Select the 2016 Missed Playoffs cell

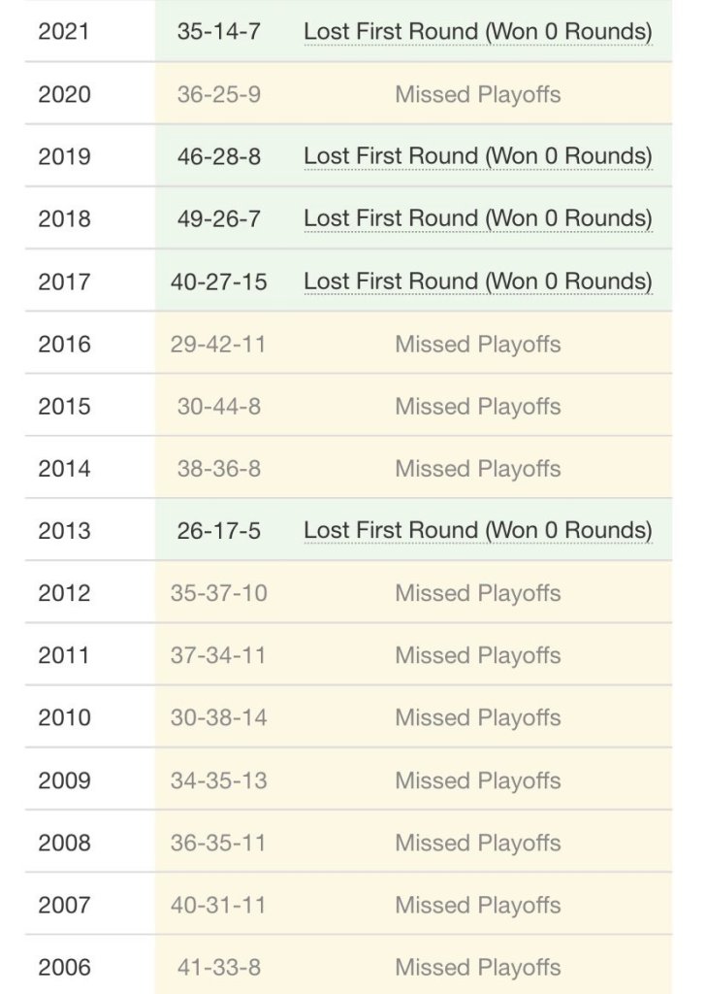tap(477, 344)
